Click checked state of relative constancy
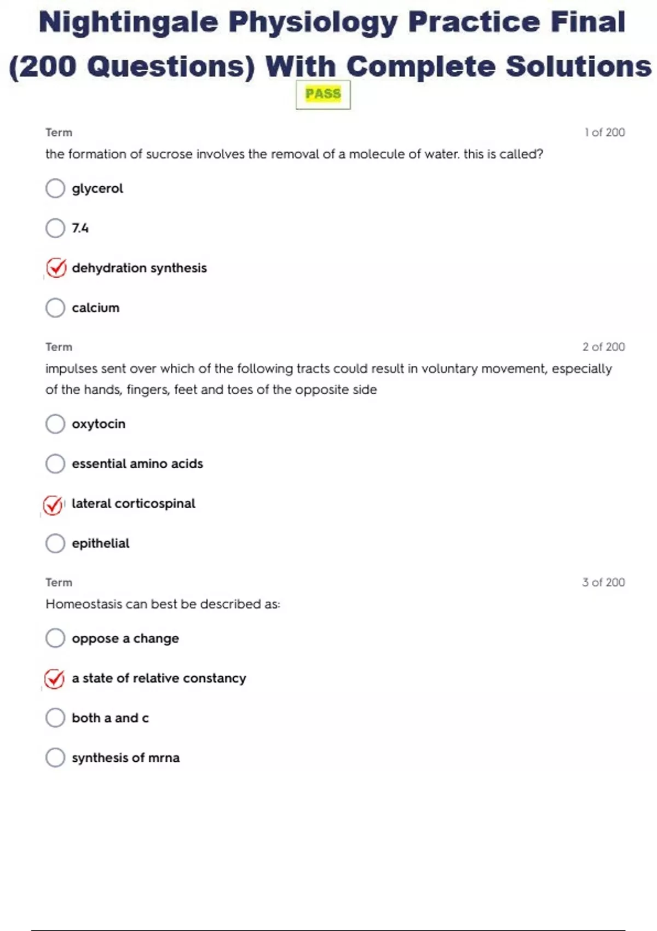 coord(54,679)
